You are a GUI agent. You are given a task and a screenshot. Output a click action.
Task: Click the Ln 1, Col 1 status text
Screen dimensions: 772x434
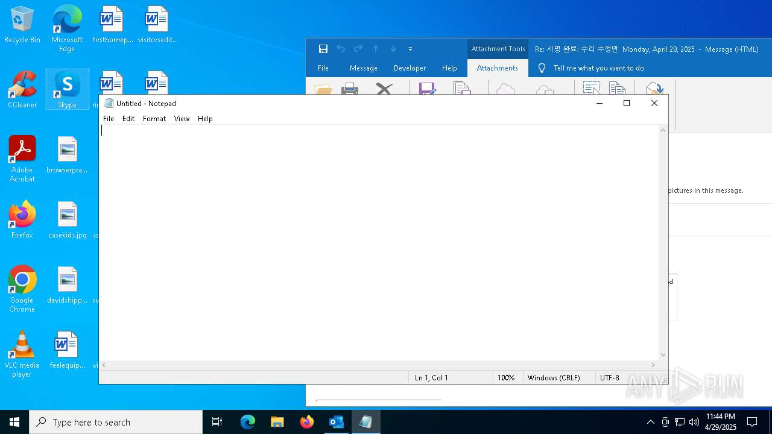point(431,378)
